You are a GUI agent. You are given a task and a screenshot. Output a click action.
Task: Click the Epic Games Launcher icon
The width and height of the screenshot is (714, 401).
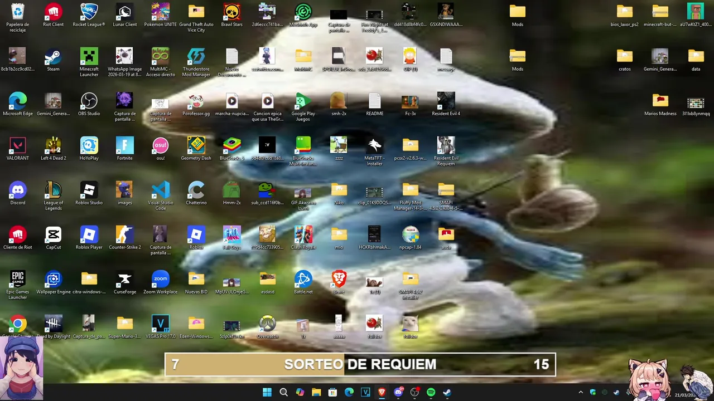(x=18, y=285)
